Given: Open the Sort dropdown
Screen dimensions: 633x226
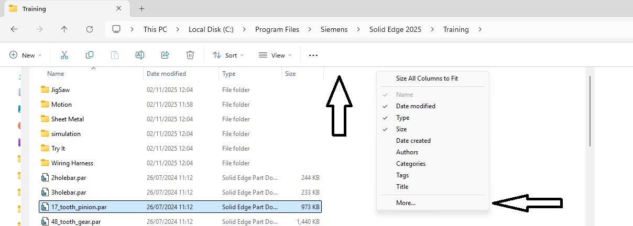Looking at the screenshot, I should click(x=228, y=55).
